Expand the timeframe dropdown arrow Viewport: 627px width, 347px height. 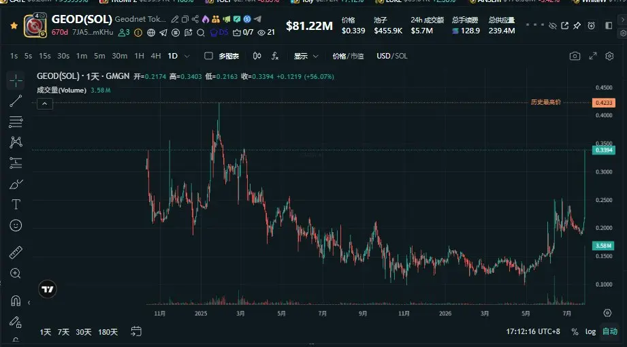187,56
